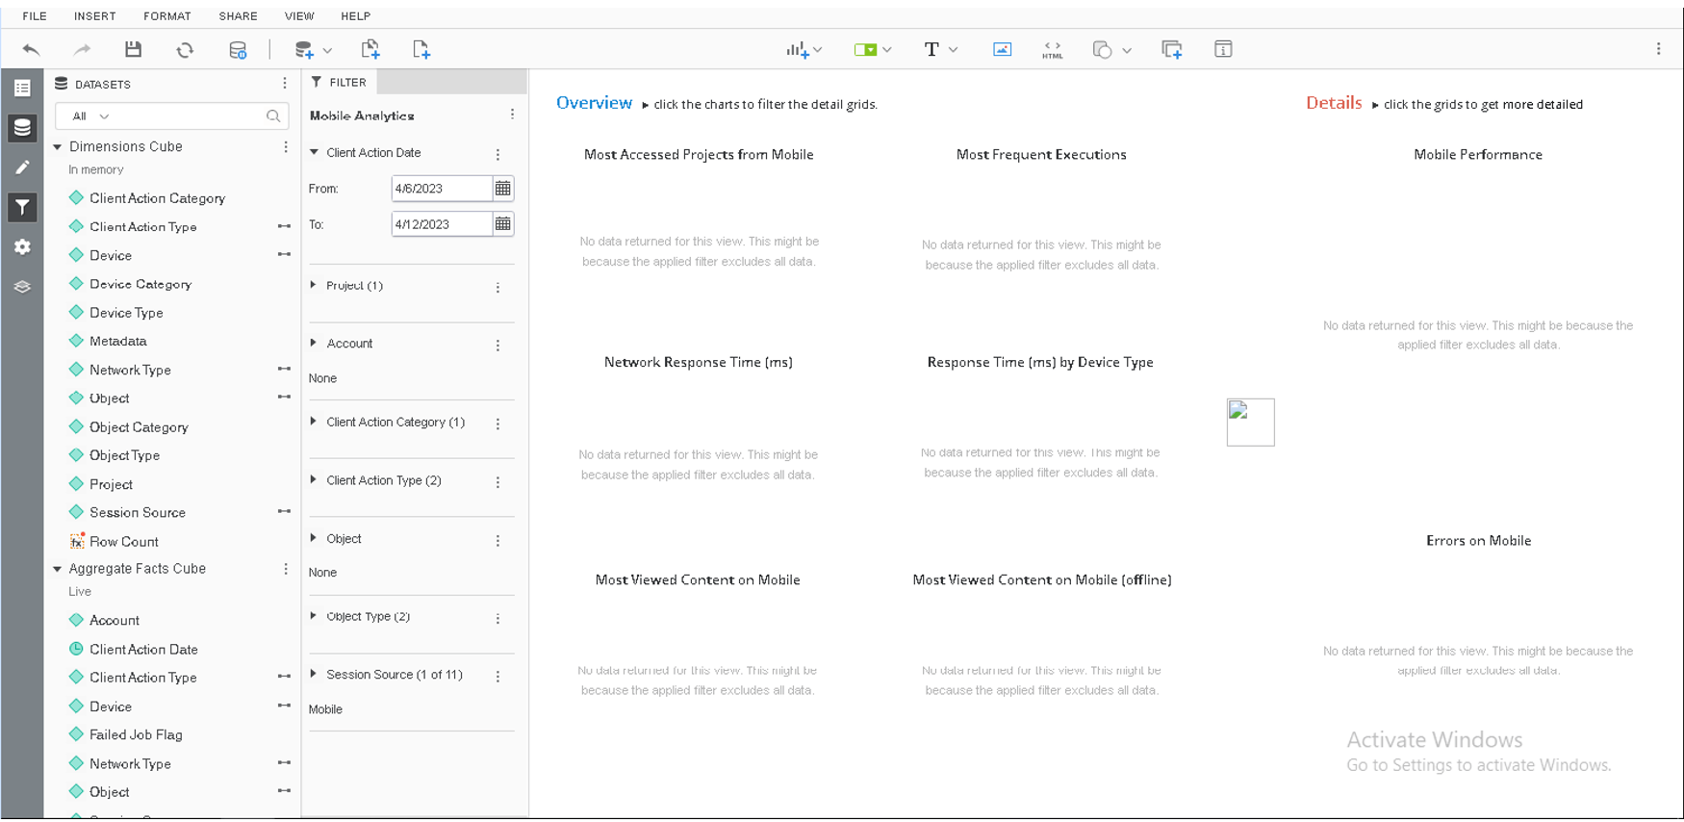This screenshot has width=1684, height=822.
Task: Click the Add Page icon in the toolbar
Action: [421, 50]
